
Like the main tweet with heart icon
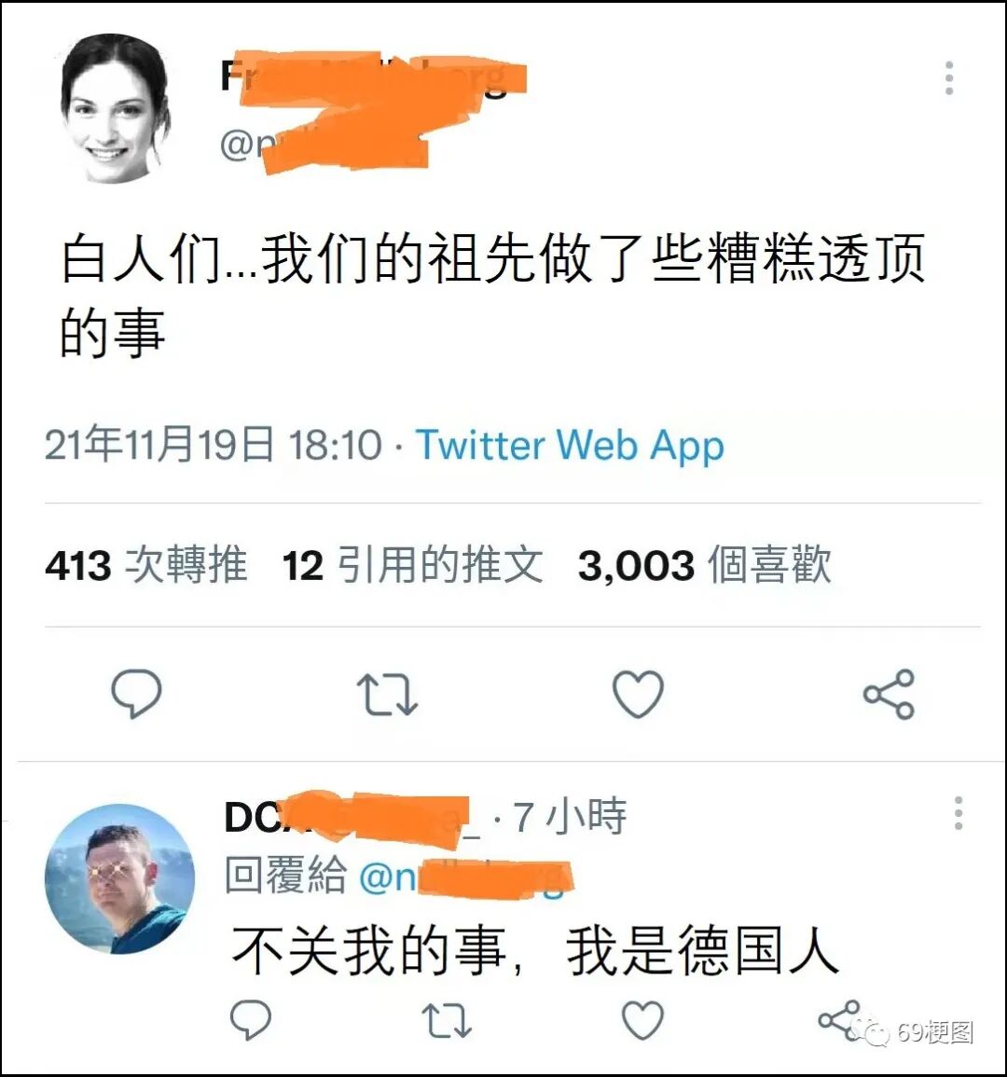pos(638,694)
